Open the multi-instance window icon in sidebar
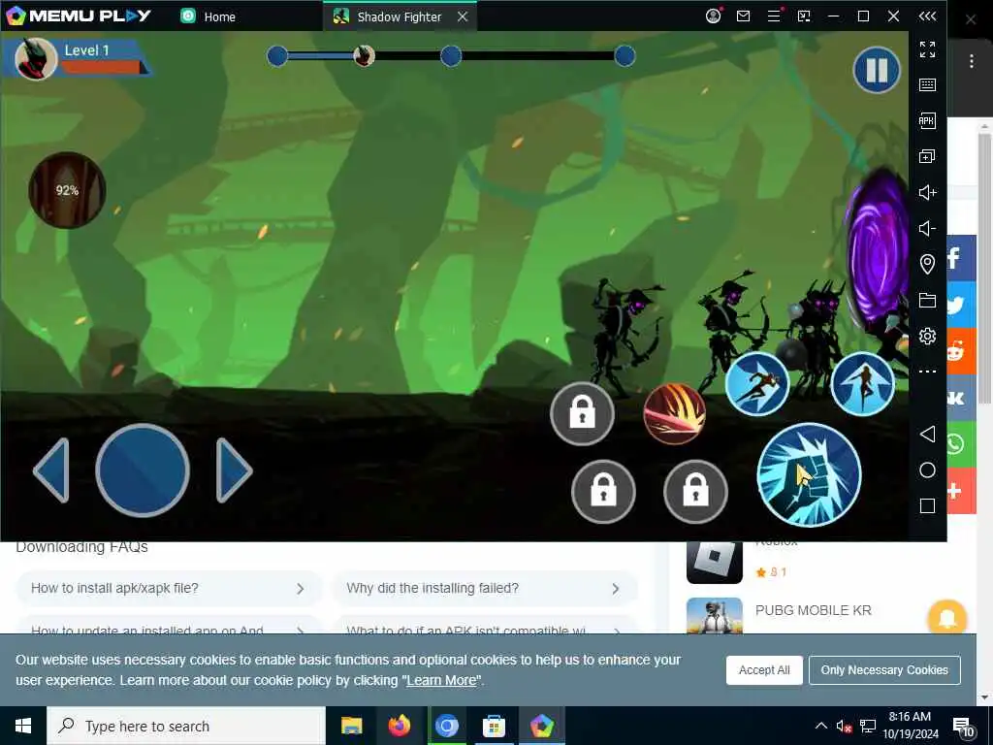 coord(927,156)
